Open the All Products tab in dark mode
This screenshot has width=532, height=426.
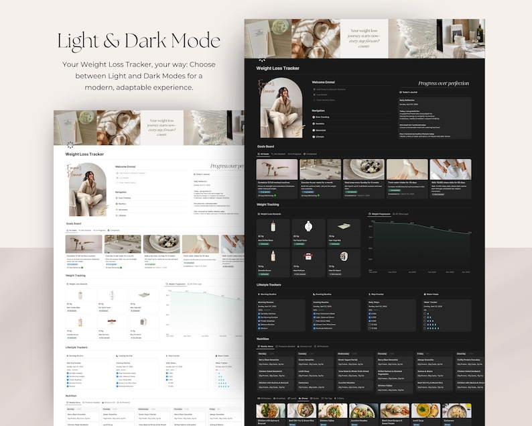tap(321, 346)
